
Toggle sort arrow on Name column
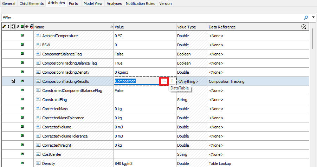[x=111, y=27]
